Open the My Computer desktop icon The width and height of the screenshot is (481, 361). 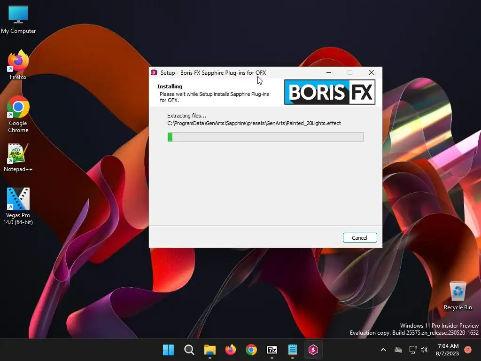pyautogui.click(x=18, y=19)
